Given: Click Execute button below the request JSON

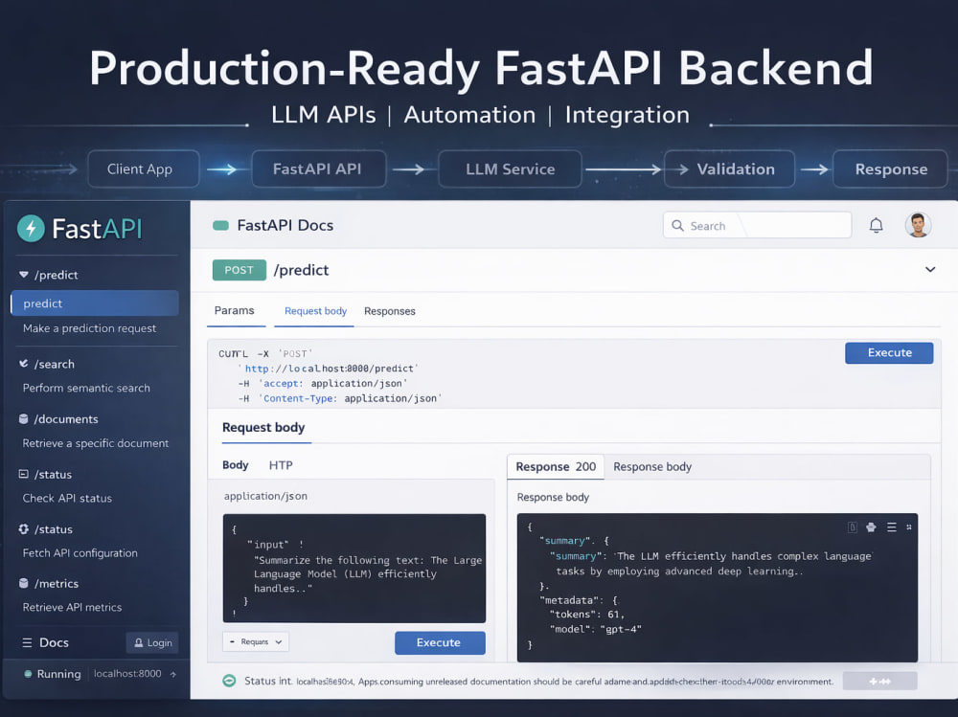Looking at the screenshot, I should click(440, 642).
